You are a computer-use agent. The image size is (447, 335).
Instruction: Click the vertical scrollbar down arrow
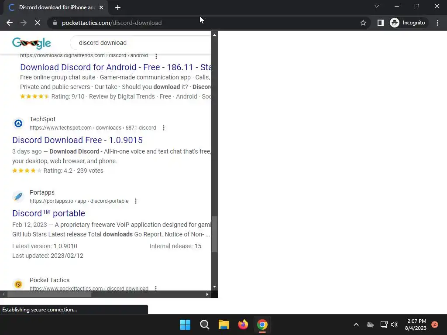[x=214, y=287]
